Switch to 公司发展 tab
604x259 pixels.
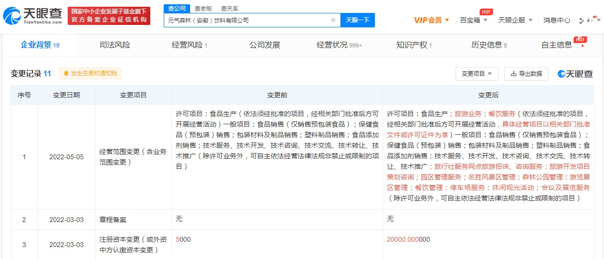(x=265, y=45)
